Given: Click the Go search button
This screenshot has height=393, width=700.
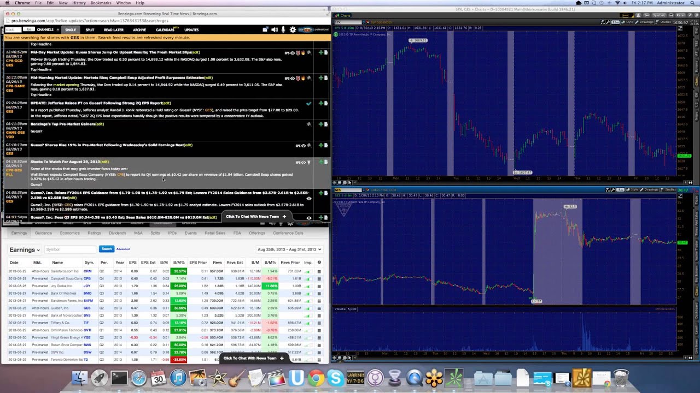Looking at the screenshot, I should (x=29, y=29).
